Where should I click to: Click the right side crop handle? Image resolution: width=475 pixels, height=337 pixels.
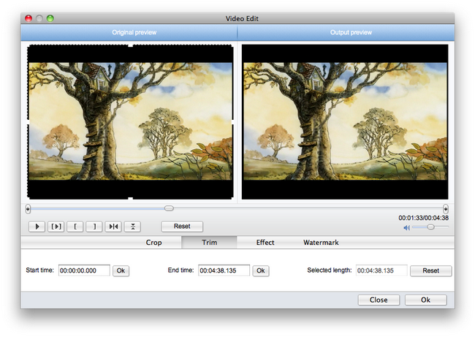tap(232, 122)
